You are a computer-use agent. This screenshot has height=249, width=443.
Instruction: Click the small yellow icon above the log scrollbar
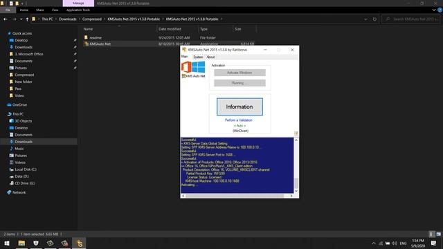(x=296, y=133)
